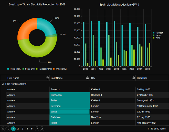Open the City column filter icon
Image resolution: width=169 pixels, height=132 pixels.
[x=133, y=78]
